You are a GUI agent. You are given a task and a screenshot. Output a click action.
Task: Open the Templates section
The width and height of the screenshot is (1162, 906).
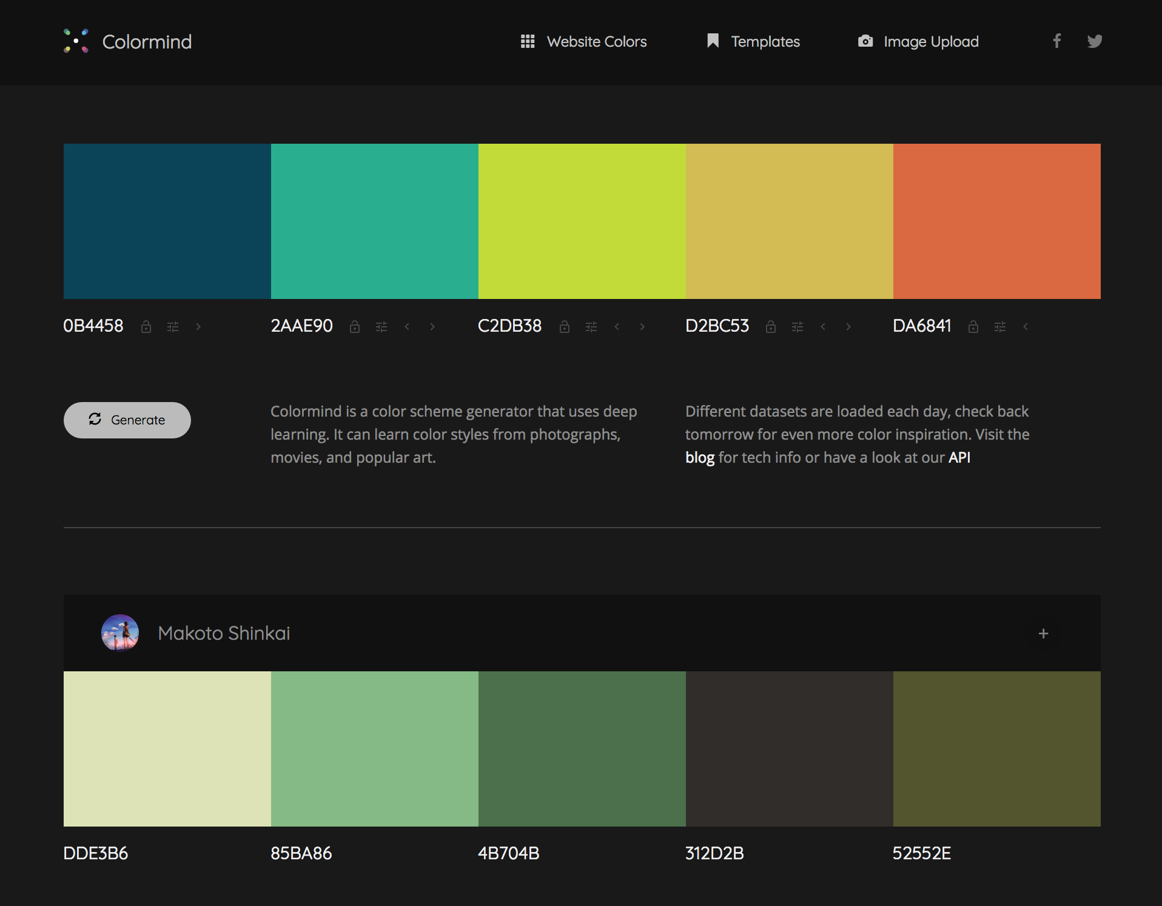[x=753, y=41]
